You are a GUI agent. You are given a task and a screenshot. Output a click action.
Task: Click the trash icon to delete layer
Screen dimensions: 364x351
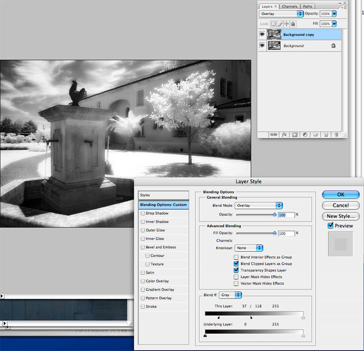(x=336, y=135)
